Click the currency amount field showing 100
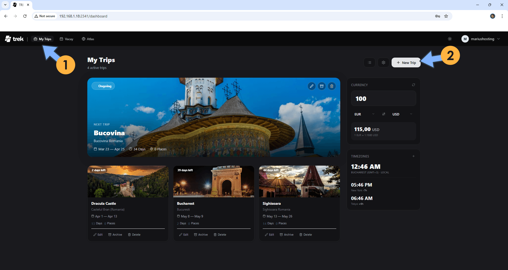This screenshot has width=508, height=270. point(383,99)
